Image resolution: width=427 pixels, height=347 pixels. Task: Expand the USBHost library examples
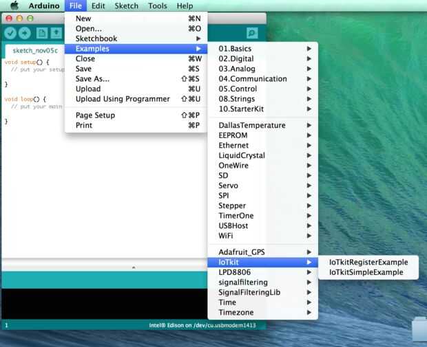click(x=263, y=226)
